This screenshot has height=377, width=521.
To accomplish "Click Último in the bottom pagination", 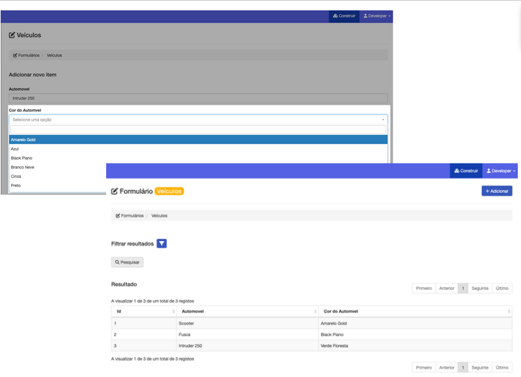I will point(502,367).
